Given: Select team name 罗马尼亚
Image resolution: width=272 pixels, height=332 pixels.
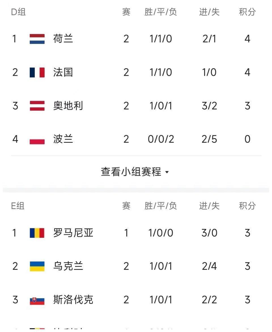Looking at the screenshot, I should click(x=73, y=233).
